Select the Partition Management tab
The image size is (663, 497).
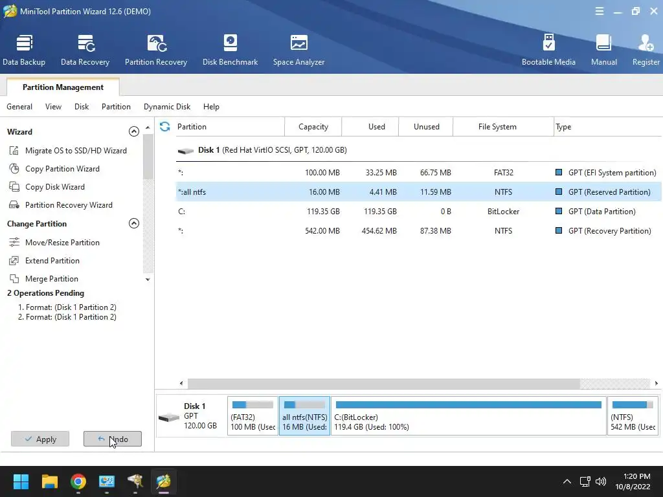[x=63, y=87]
